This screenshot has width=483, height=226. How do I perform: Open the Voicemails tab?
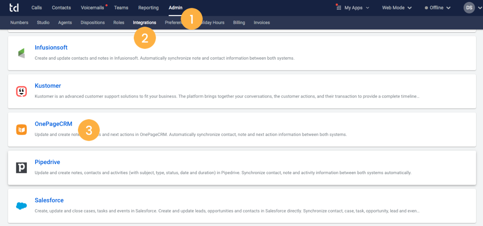coord(93,8)
